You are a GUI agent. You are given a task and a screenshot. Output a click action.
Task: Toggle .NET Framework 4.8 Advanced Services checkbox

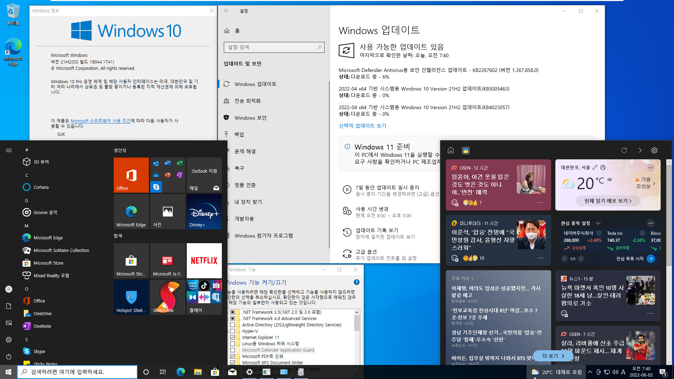pos(232,318)
